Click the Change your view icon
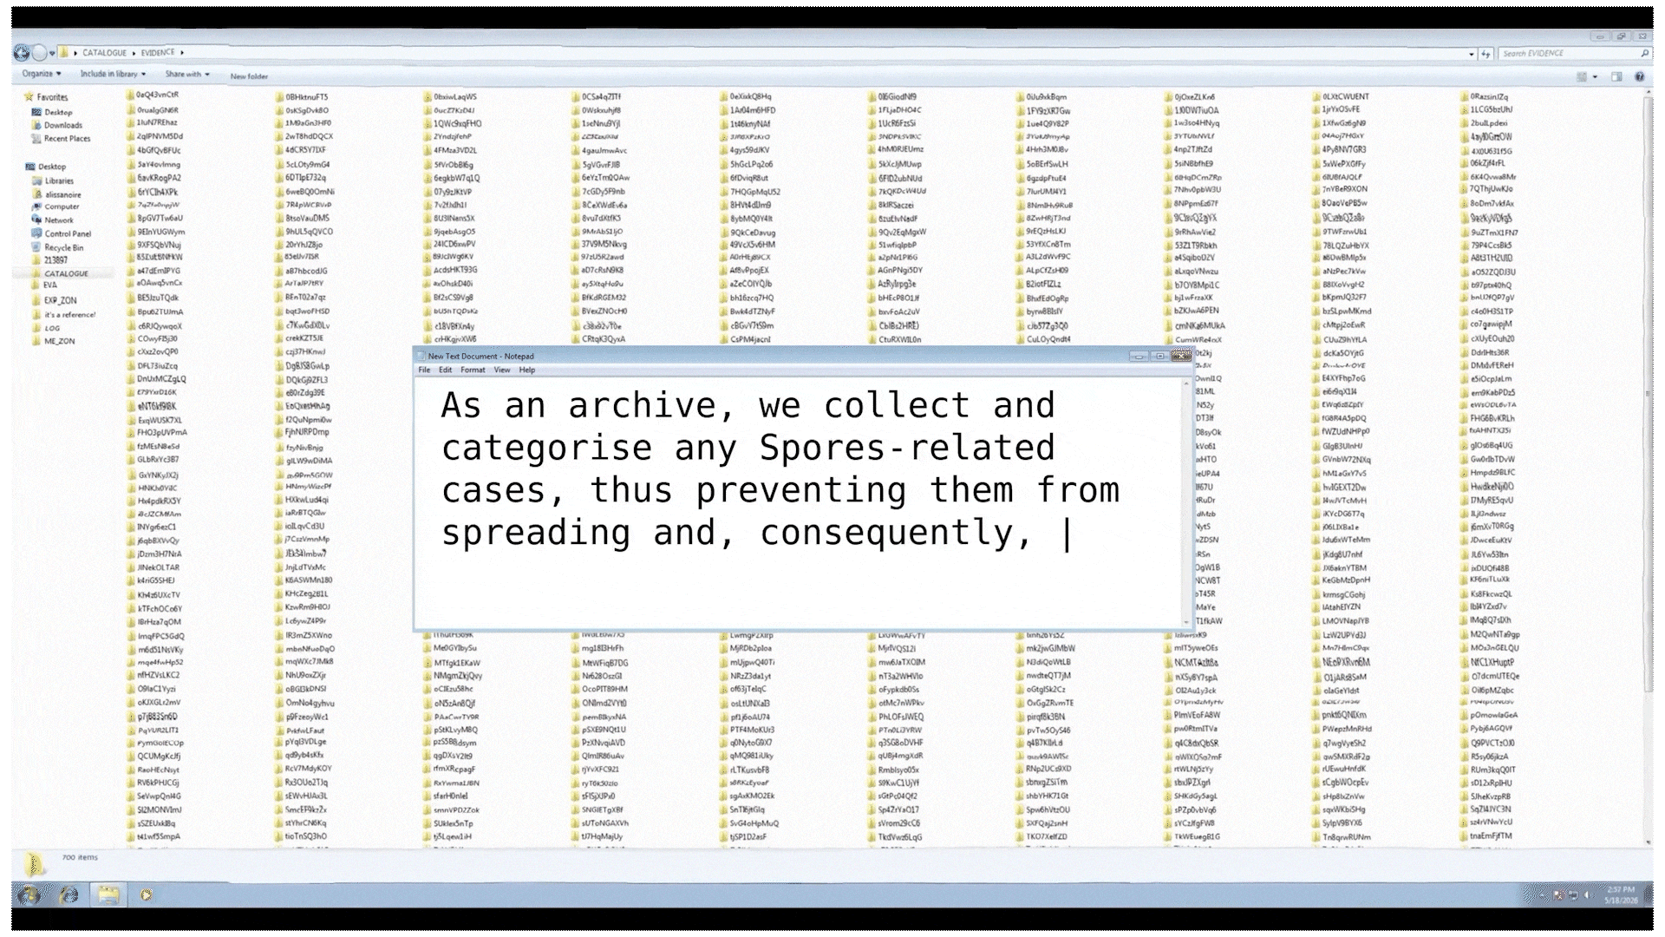Screen dimensions: 1665x937 [1582, 76]
